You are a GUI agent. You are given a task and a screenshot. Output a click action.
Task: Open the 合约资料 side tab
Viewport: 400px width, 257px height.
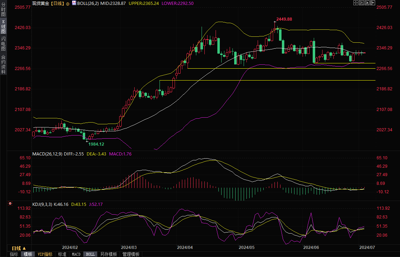(3, 64)
